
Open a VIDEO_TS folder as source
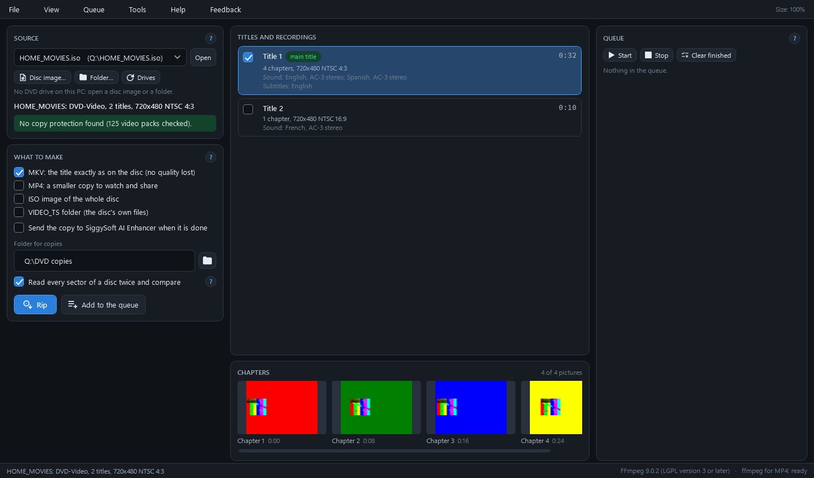[97, 78]
